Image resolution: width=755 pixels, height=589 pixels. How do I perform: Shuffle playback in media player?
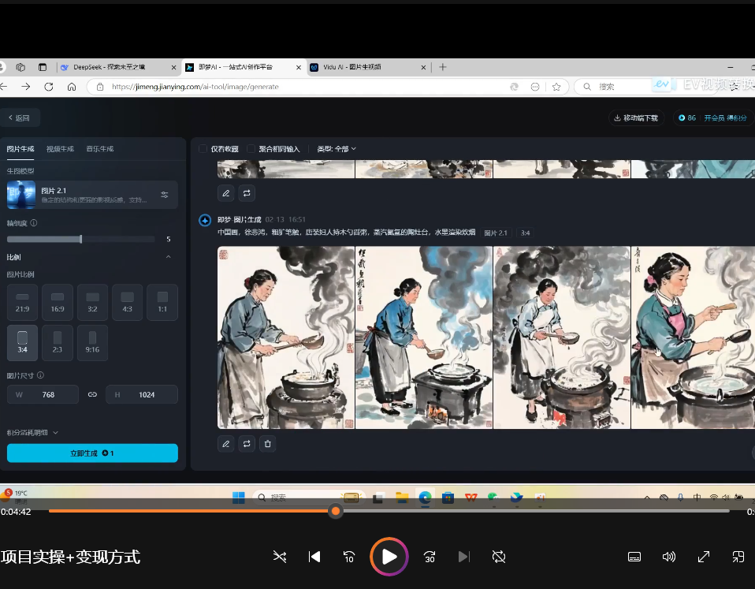280,557
